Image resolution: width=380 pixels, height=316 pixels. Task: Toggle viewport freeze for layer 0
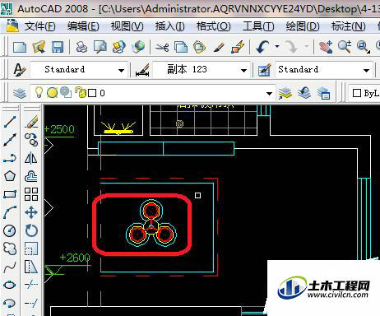[x=66, y=92]
